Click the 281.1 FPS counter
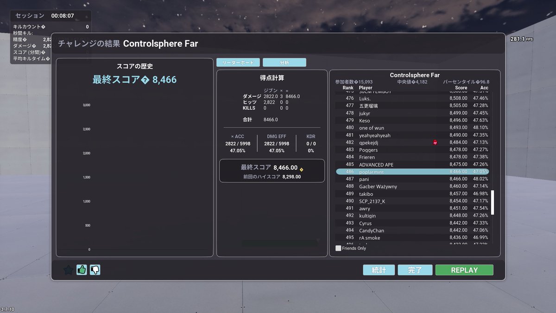This screenshot has width=556, height=313. (x=522, y=39)
